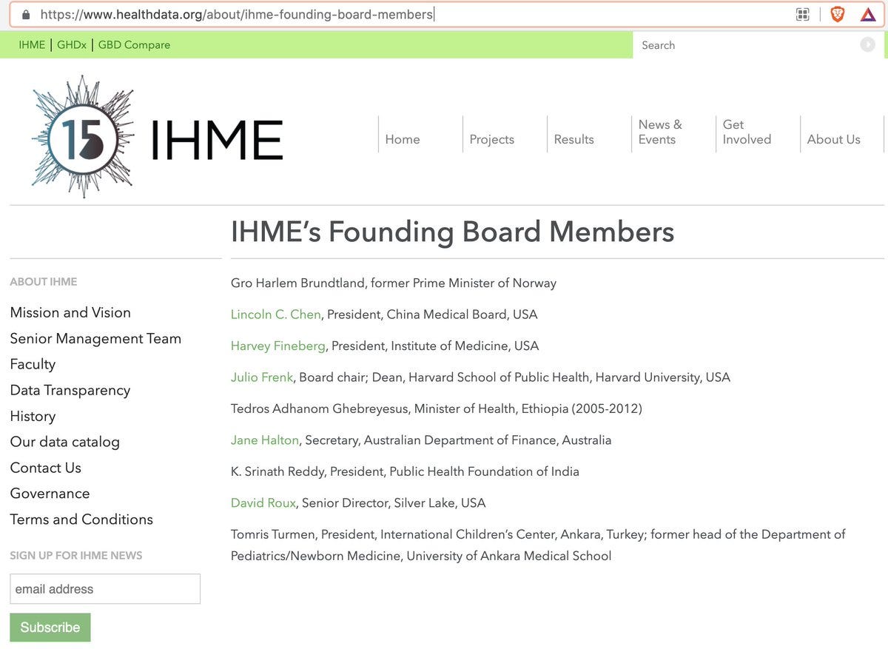
Task: Open IHME link in green top bar
Action: coord(32,44)
